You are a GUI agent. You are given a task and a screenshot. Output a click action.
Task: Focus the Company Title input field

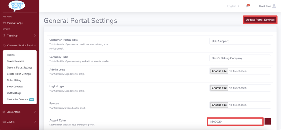point(240,58)
